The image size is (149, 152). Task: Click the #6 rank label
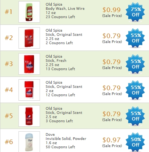tap(9, 142)
